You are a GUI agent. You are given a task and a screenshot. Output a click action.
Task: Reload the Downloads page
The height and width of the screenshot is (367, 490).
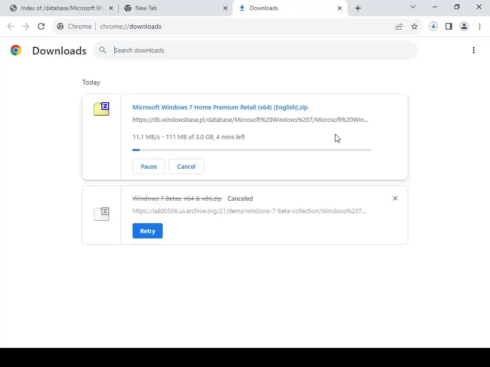[x=41, y=27]
